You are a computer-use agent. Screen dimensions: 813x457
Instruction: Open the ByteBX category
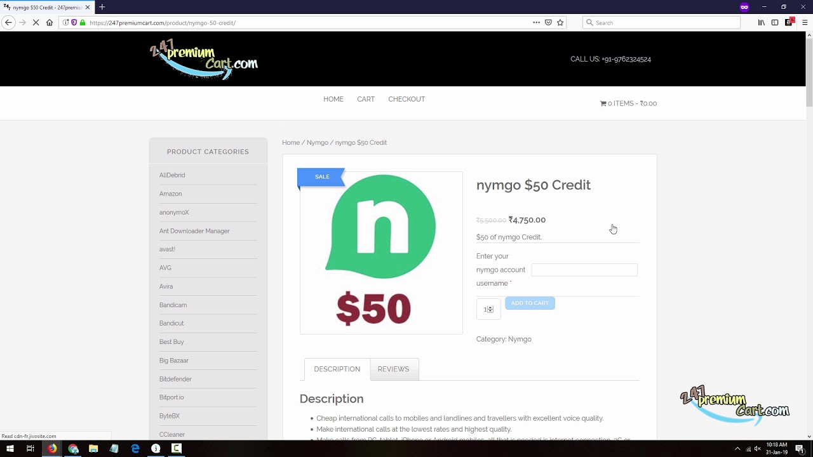[170, 416]
